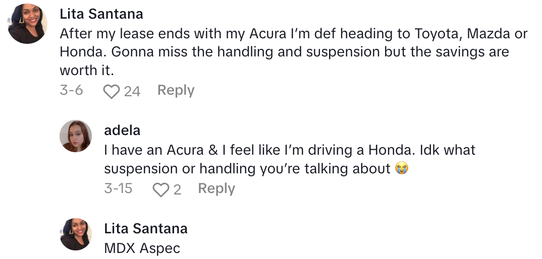Click the comment line starting 'After my lease ends'

[293, 34]
